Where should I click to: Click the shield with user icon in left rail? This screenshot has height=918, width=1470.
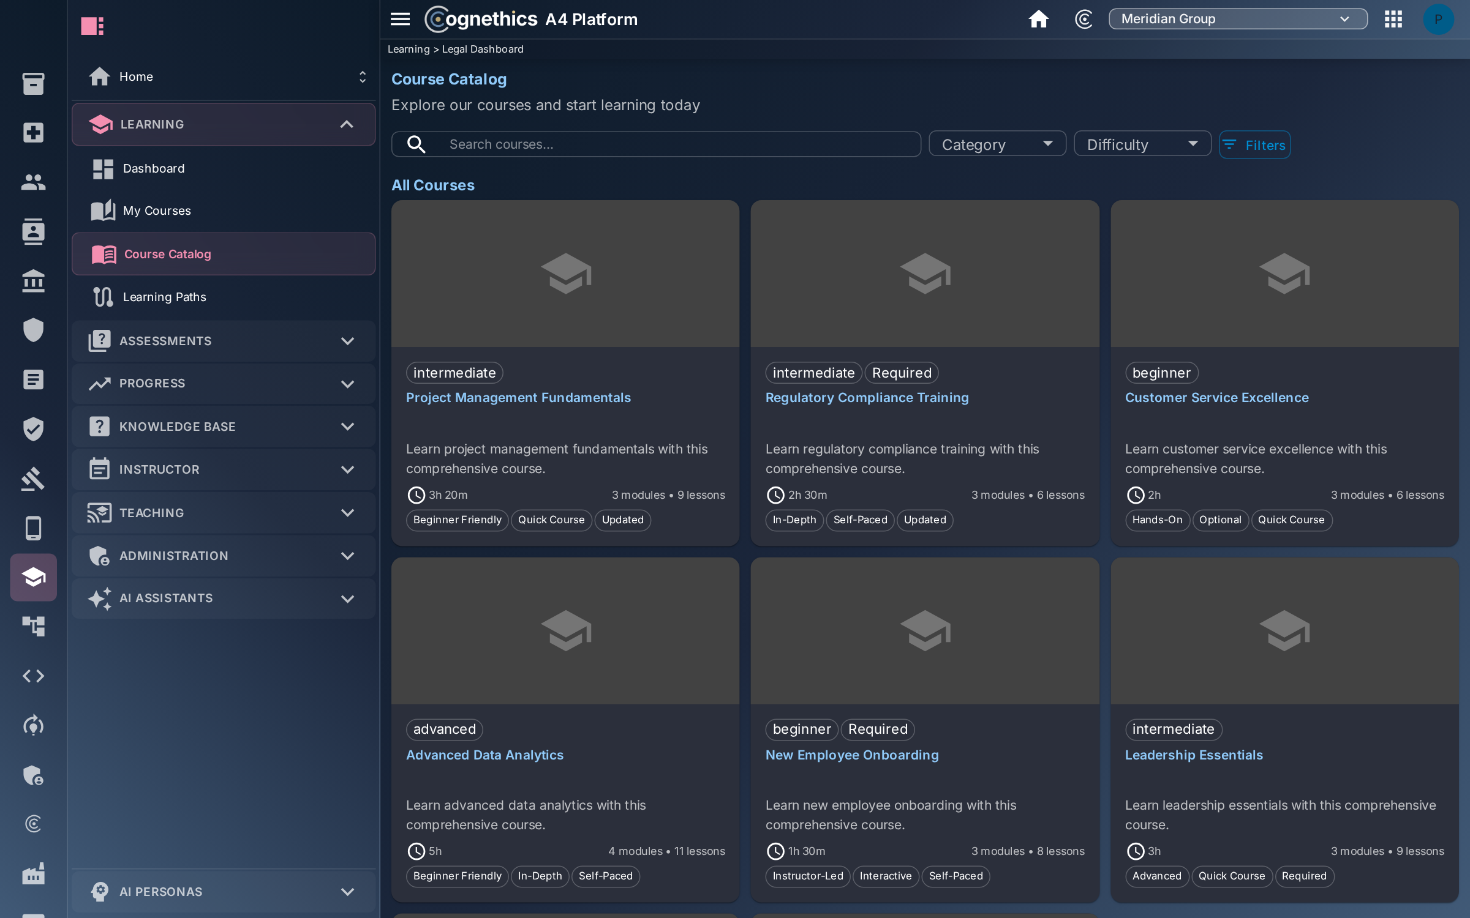33,775
